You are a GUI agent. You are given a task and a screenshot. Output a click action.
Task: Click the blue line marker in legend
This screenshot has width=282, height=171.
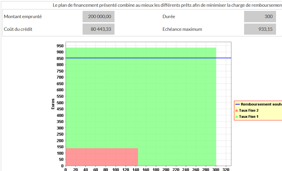point(237,104)
